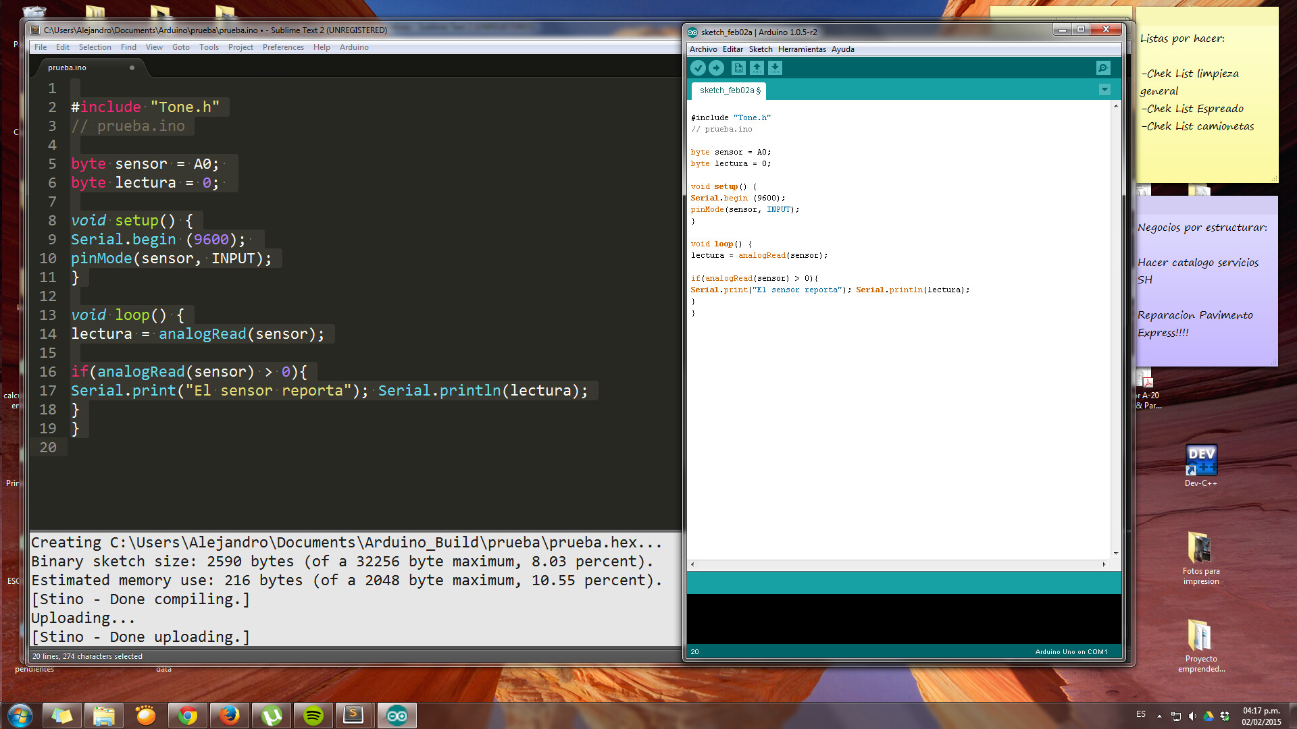
Task: Open the Herramientas menu in Arduino
Action: point(801,49)
